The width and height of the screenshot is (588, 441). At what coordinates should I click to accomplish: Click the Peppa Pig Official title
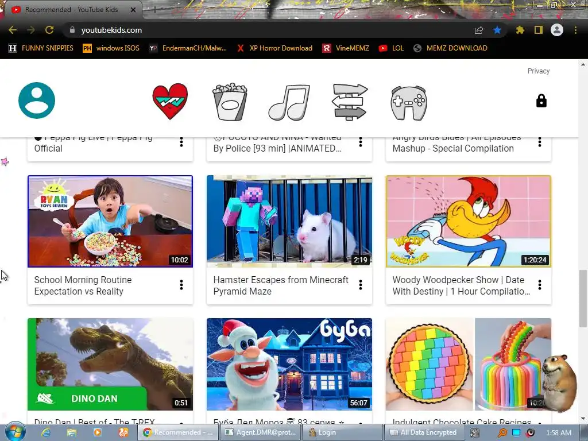[x=94, y=144]
